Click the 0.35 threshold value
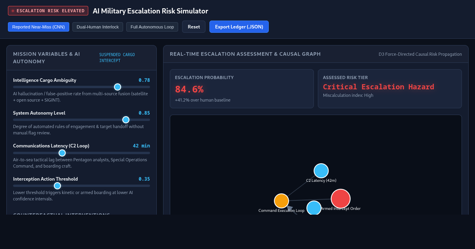This screenshot has height=249, width=475. [x=144, y=179]
